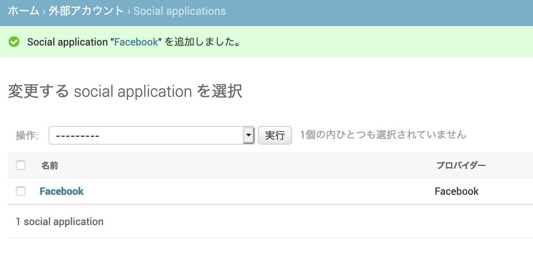This screenshot has width=533, height=262.
Task: Click the Facebook provider cell
Action: tap(456, 191)
